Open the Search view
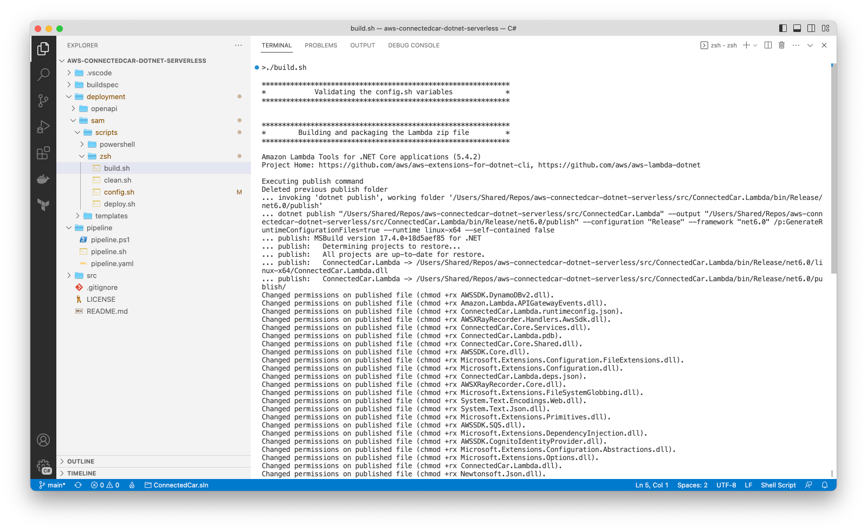This screenshot has height=531, width=867. click(43, 74)
